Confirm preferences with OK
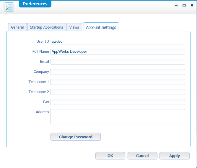Screen dimensions: 197x168 [110, 156]
